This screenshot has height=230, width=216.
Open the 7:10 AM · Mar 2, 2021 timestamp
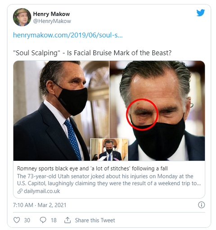40,205
